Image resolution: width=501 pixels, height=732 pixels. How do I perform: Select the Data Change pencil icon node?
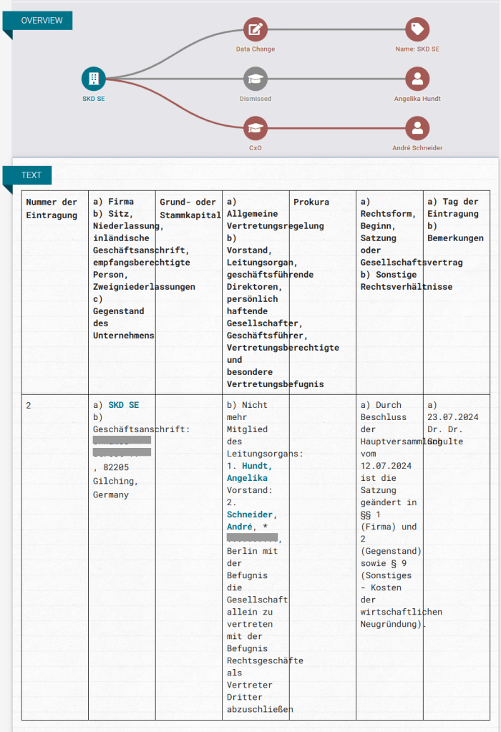(256, 29)
